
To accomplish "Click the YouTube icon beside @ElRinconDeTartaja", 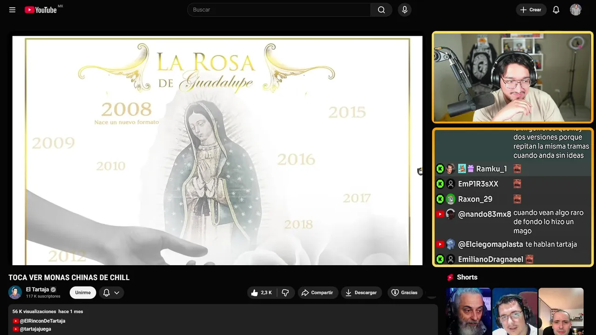I will pos(16,321).
